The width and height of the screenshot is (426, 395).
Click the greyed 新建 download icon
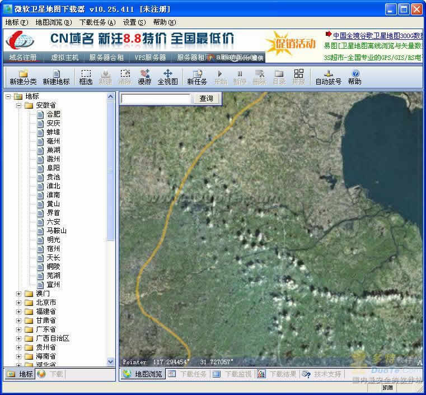105,77
